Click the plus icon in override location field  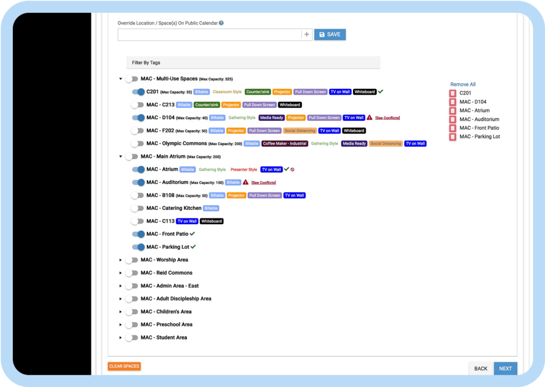tap(307, 35)
